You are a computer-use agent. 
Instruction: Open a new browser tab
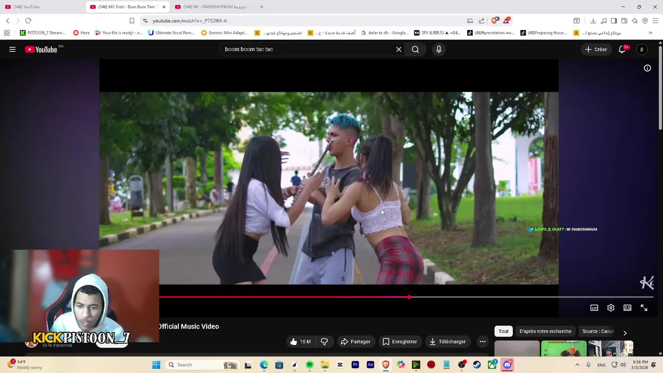click(x=262, y=7)
